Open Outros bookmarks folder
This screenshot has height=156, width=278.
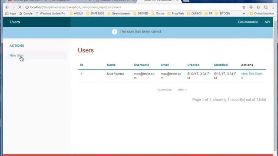158,13
